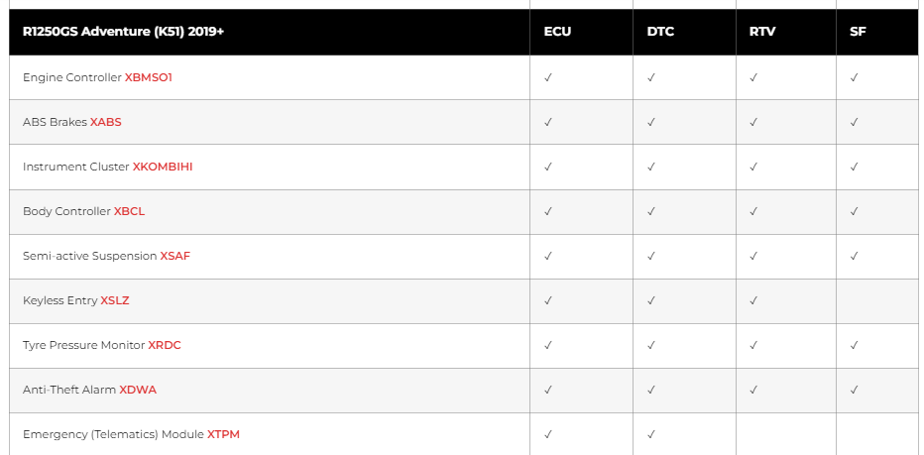Open the XTPM telematics module link
The width and height of the screenshot is (924, 455).
click(223, 434)
